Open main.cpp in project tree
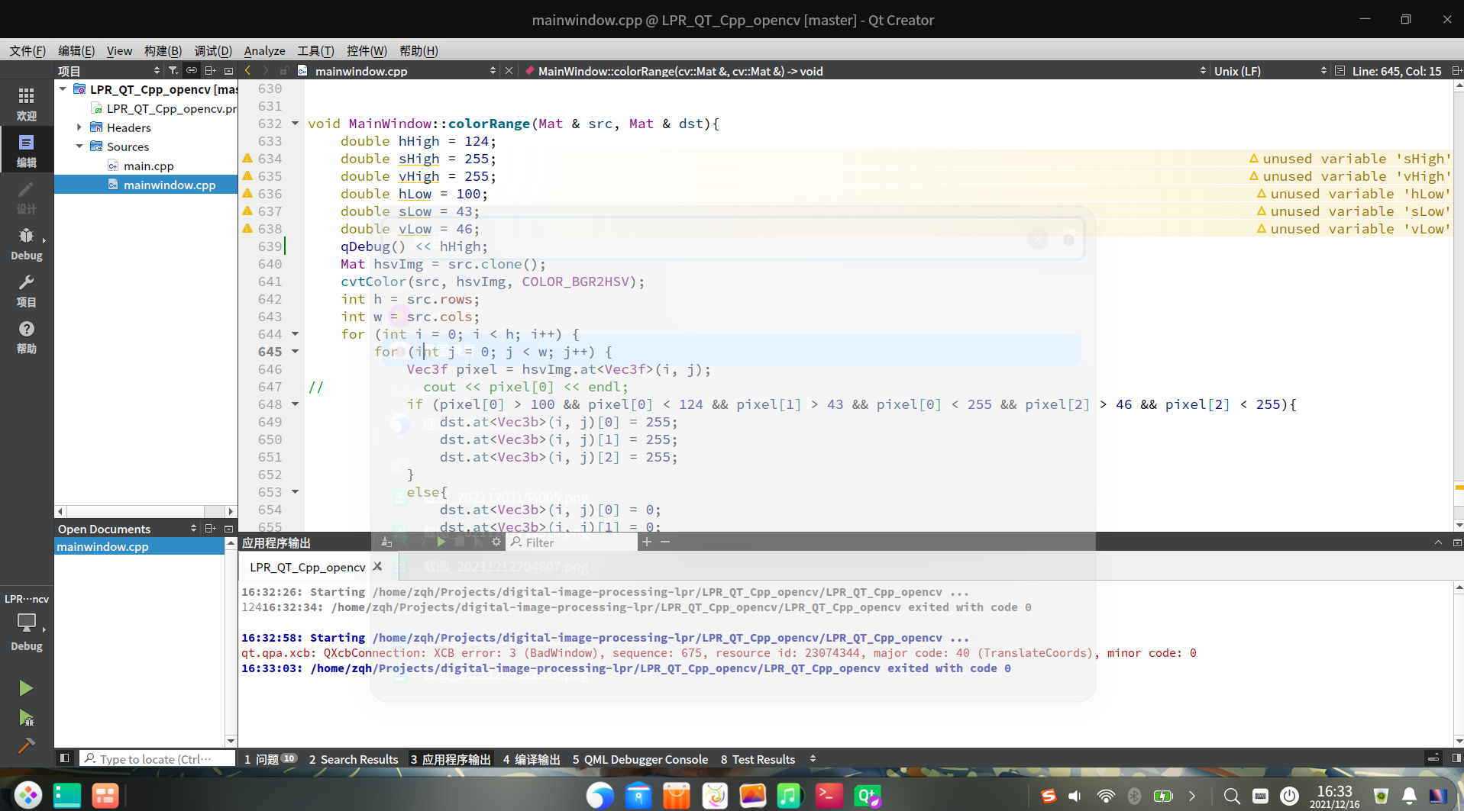Image resolution: width=1464 pixels, height=811 pixels. pyautogui.click(x=148, y=166)
